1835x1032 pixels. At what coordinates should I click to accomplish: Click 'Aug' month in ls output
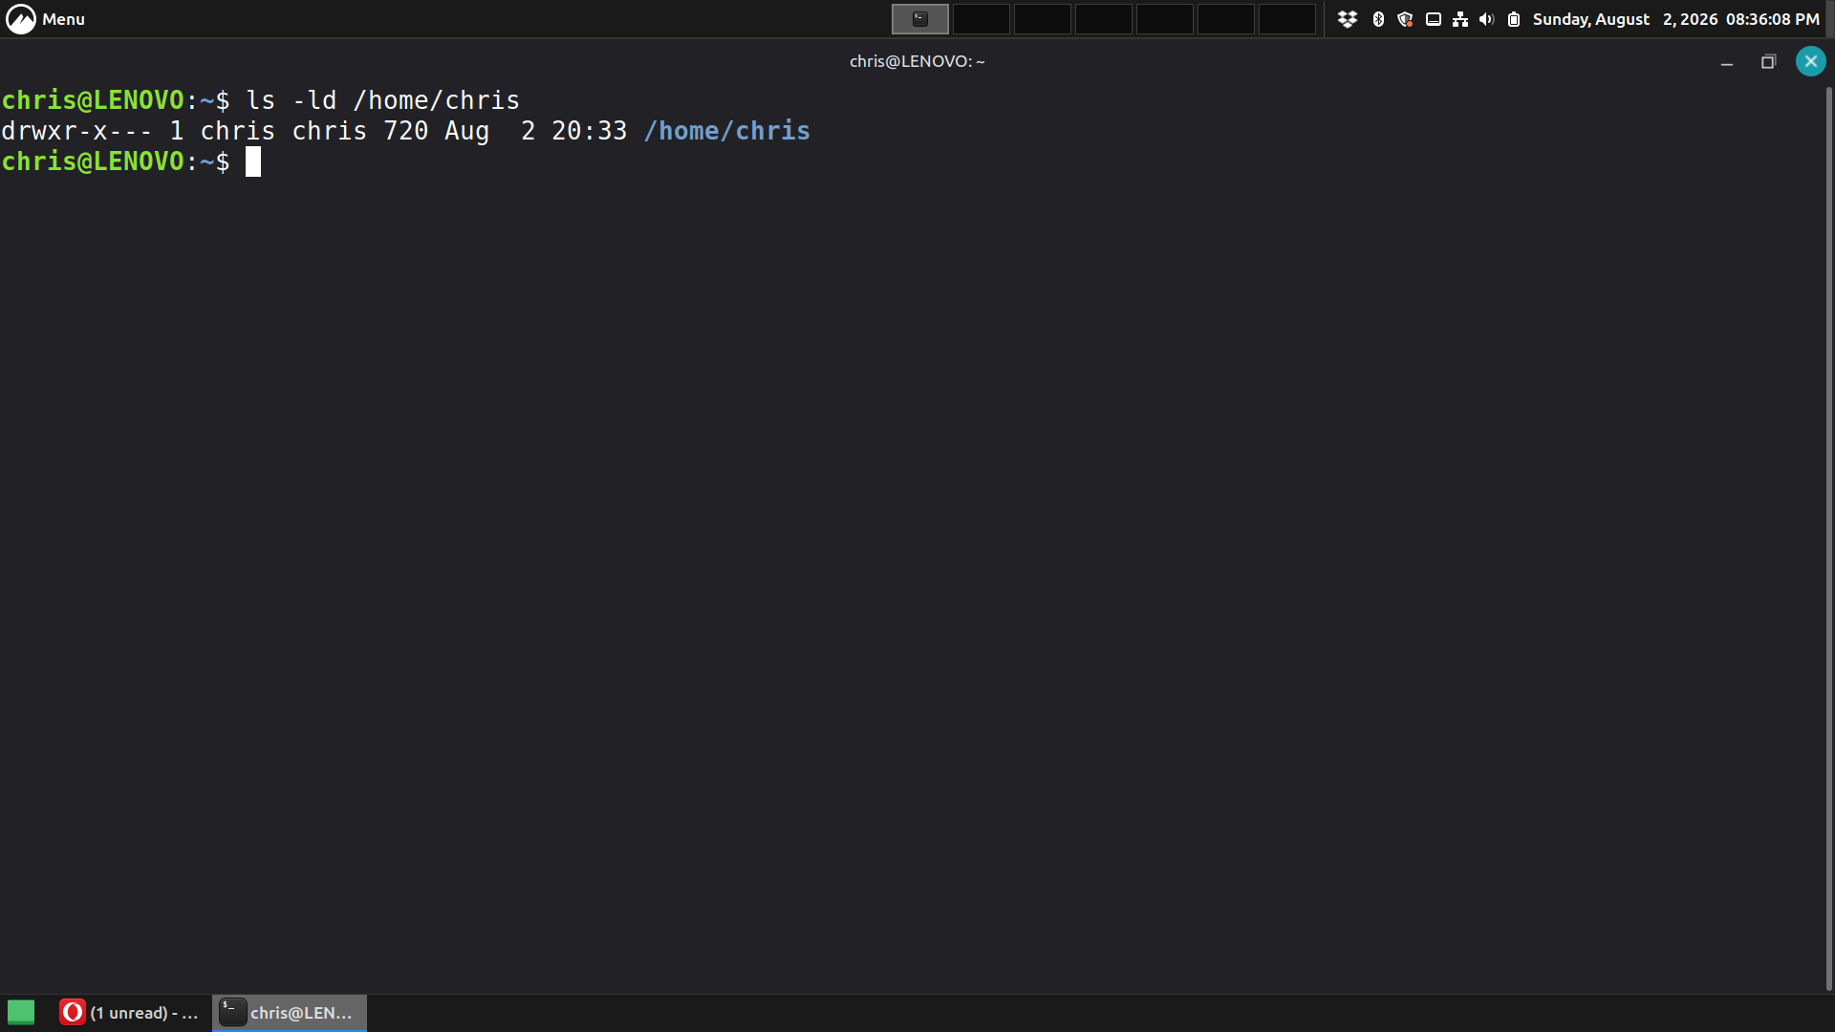[x=467, y=131]
